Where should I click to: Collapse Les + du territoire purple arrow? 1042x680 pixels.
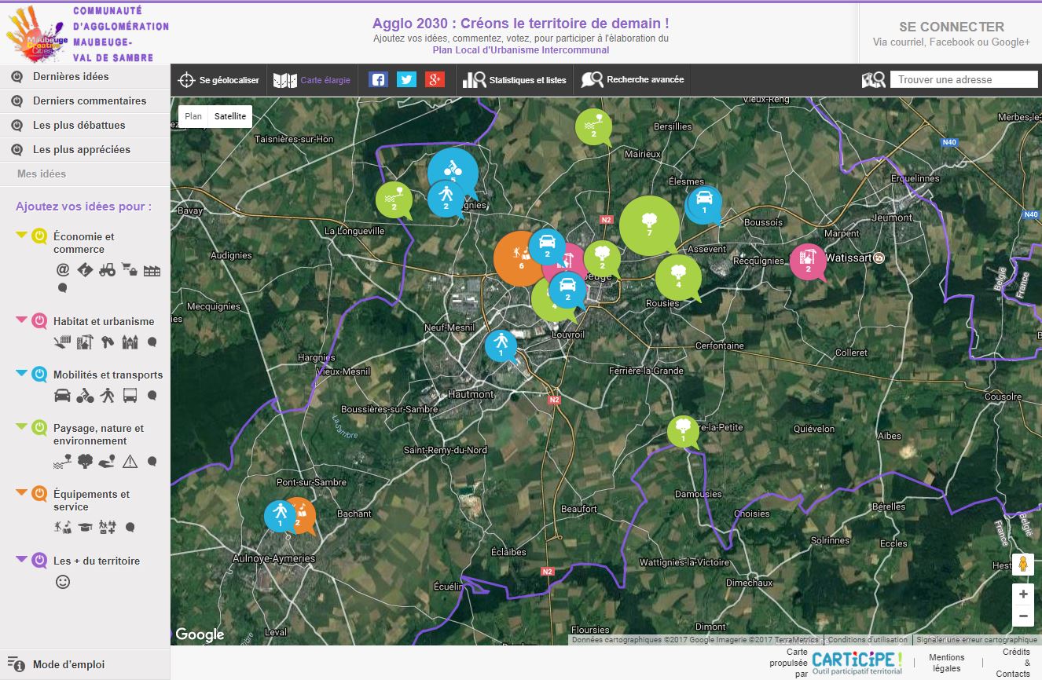[x=21, y=560]
